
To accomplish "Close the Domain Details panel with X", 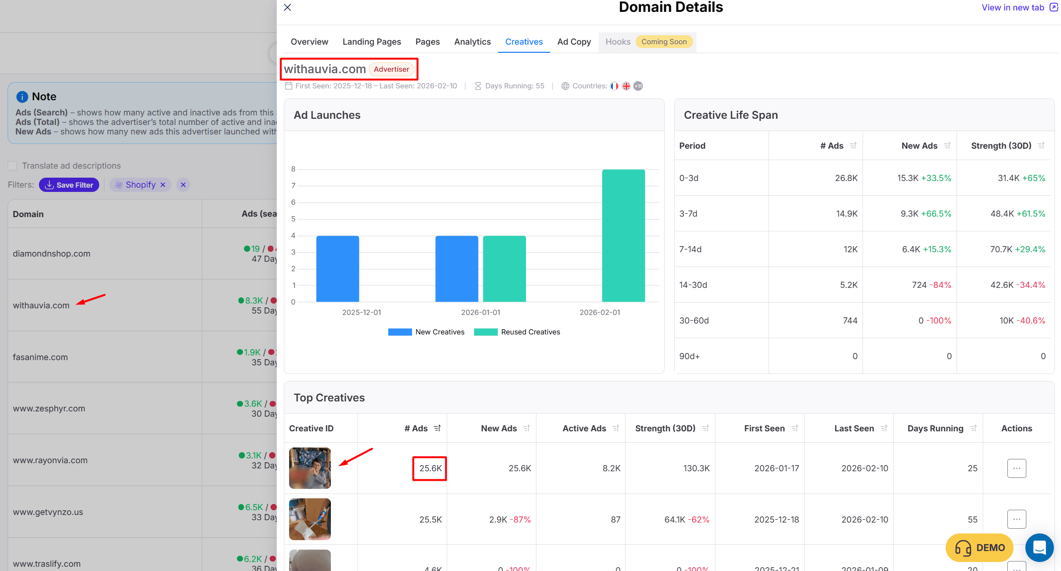I will (x=287, y=8).
